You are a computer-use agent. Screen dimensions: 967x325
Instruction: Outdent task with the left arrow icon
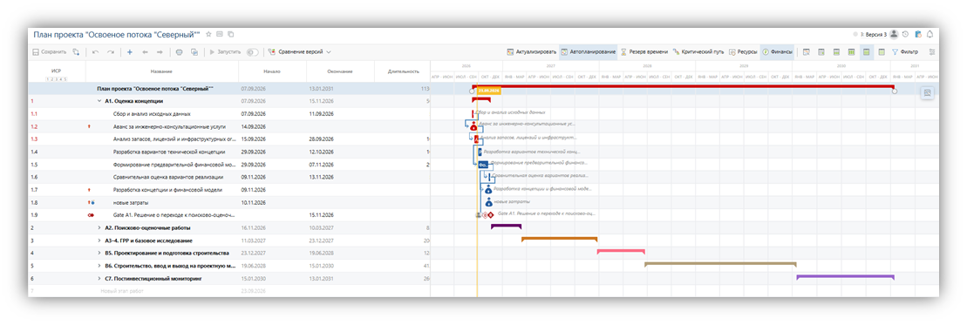(145, 52)
